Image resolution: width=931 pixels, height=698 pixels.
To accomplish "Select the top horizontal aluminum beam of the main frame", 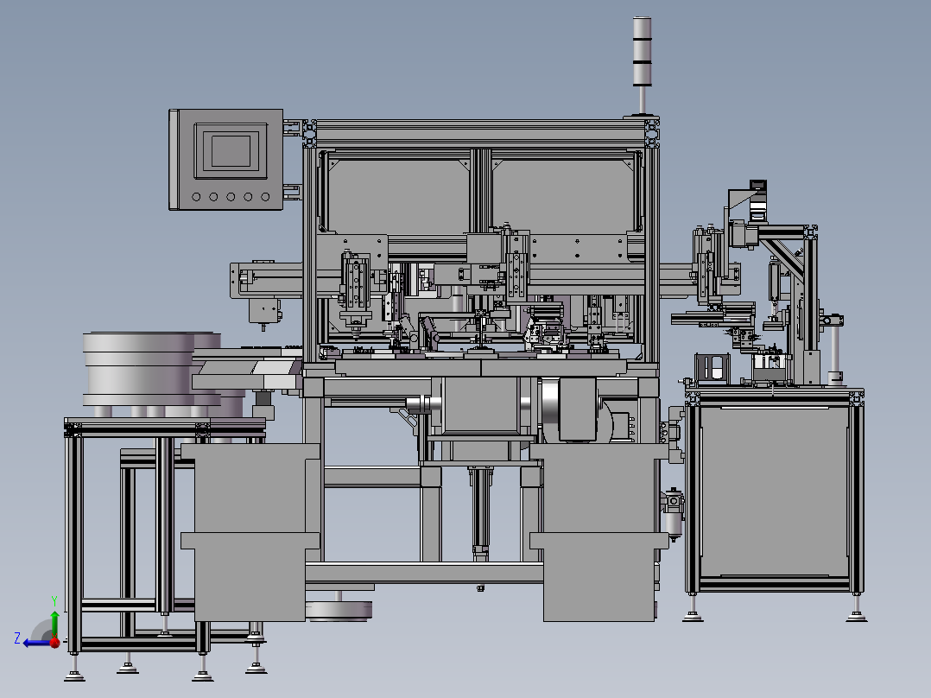I will [x=482, y=134].
